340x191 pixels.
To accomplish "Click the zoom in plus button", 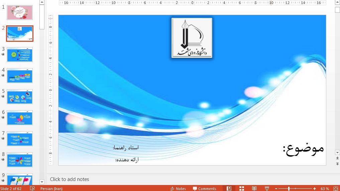I will tap(315, 188).
